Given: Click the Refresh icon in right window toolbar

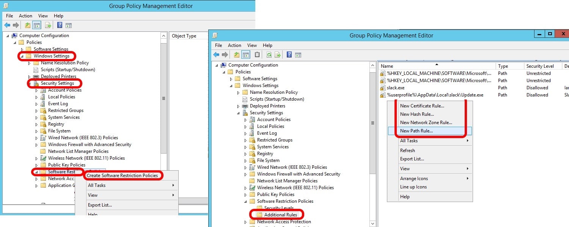Looking at the screenshot, I should [x=269, y=55].
